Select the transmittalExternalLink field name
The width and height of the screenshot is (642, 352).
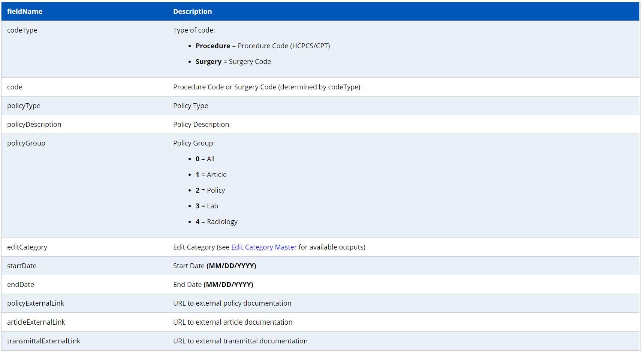(43, 341)
